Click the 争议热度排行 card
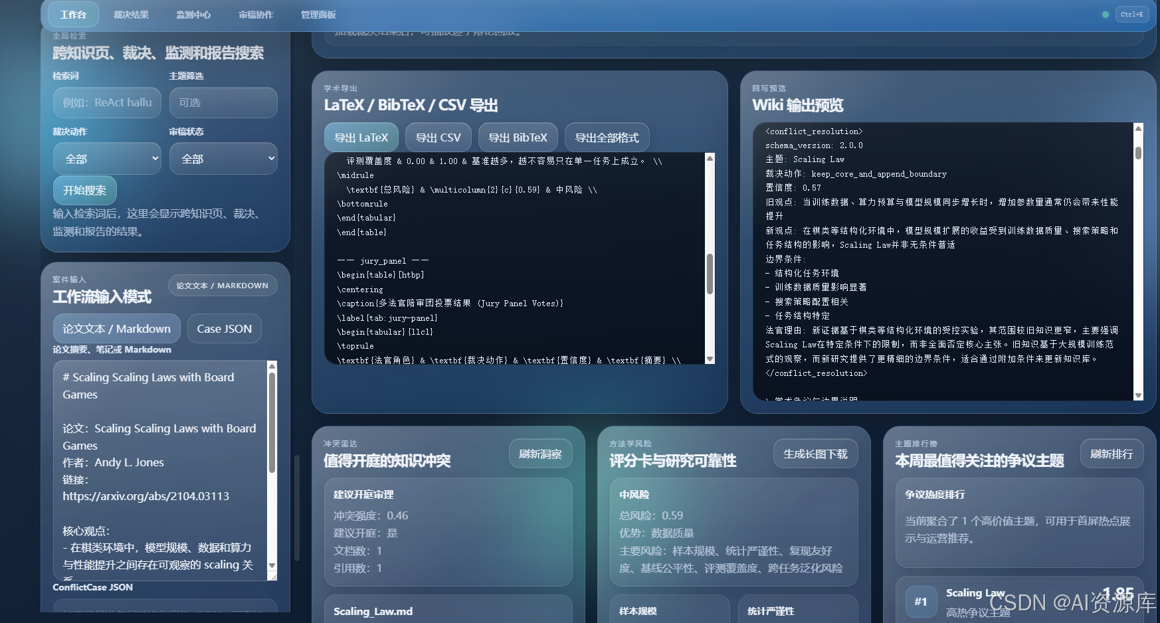The width and height of the screenshot is (1160, 623). [1020, 522]
